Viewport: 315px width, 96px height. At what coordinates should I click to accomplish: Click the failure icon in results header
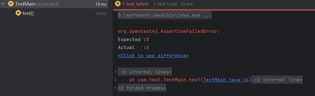[118, 4]
